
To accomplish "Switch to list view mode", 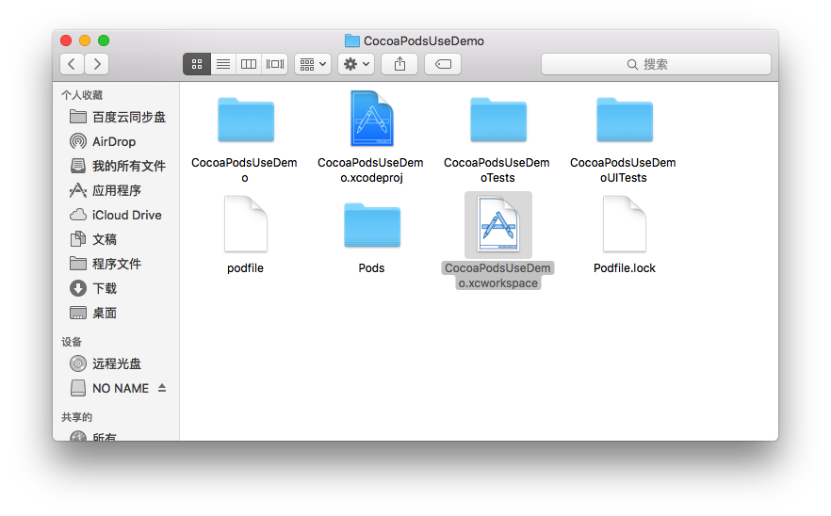I will [223, 64].
